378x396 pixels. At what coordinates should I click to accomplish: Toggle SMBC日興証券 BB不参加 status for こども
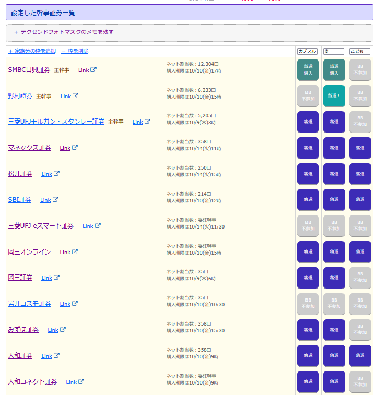coord(360,70)
